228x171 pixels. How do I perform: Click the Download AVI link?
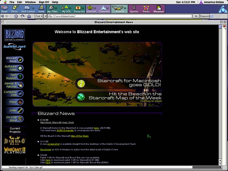45,150
